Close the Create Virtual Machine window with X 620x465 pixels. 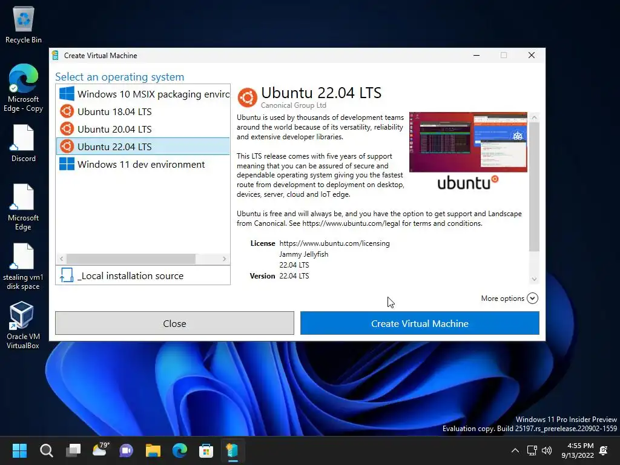click(532, 55)
